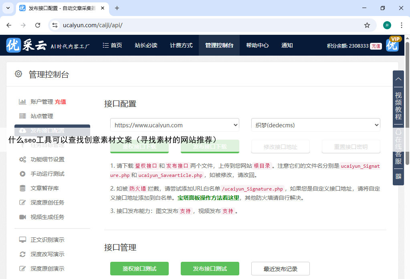
Task: Bookmark this page with star icon
Action: [x=367, y=25]
